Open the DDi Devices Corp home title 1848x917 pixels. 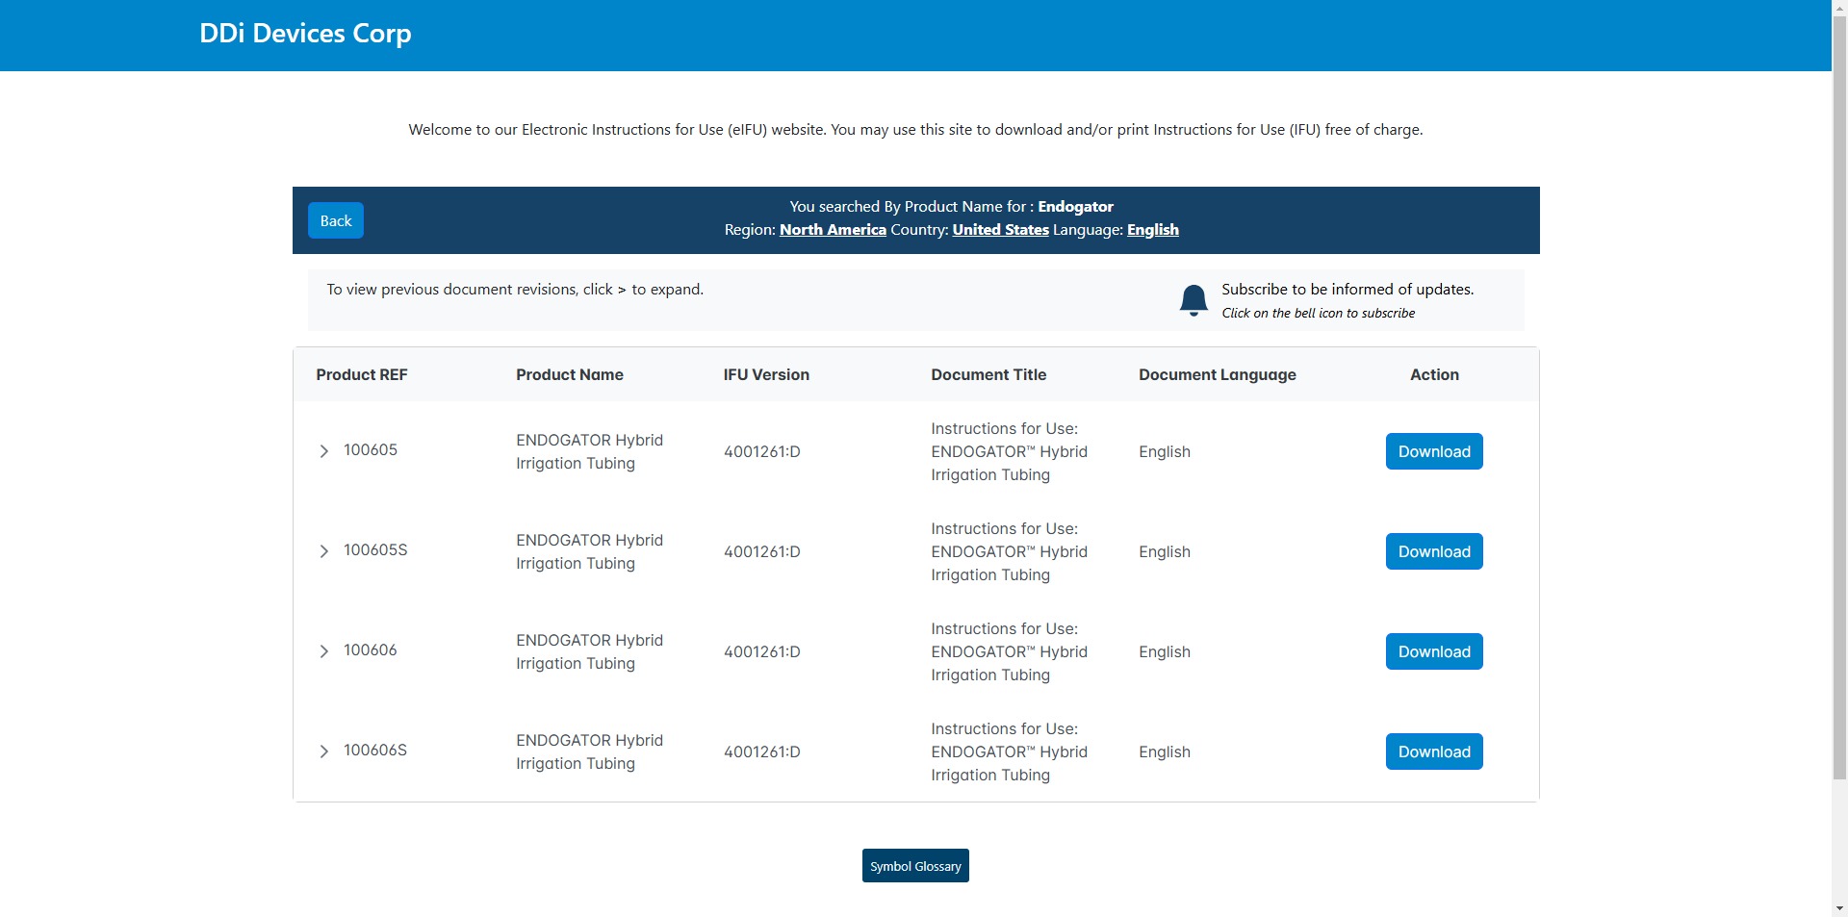tap(305, 34)
